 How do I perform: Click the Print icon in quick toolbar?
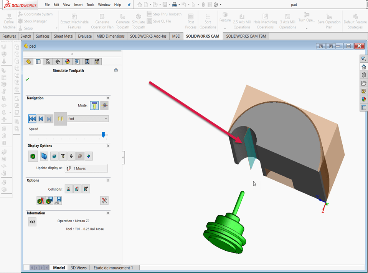coord(174,5)
